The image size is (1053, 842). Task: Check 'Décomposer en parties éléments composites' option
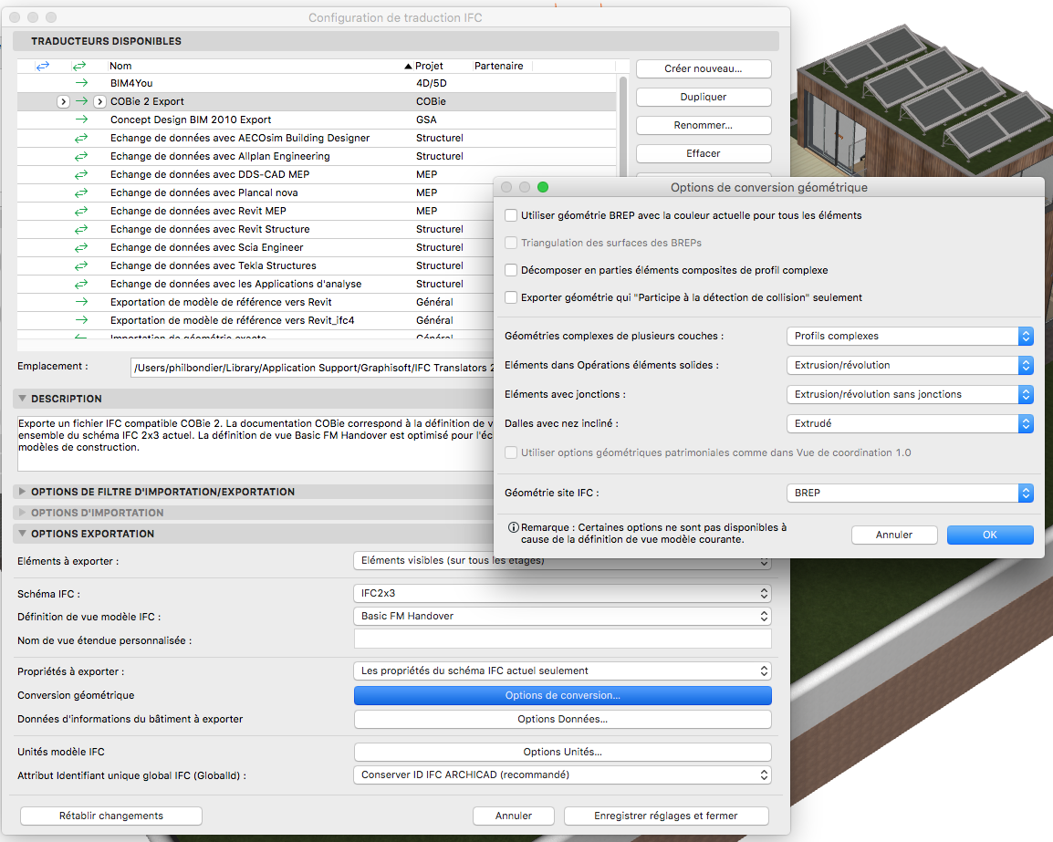tap(511, 271)
